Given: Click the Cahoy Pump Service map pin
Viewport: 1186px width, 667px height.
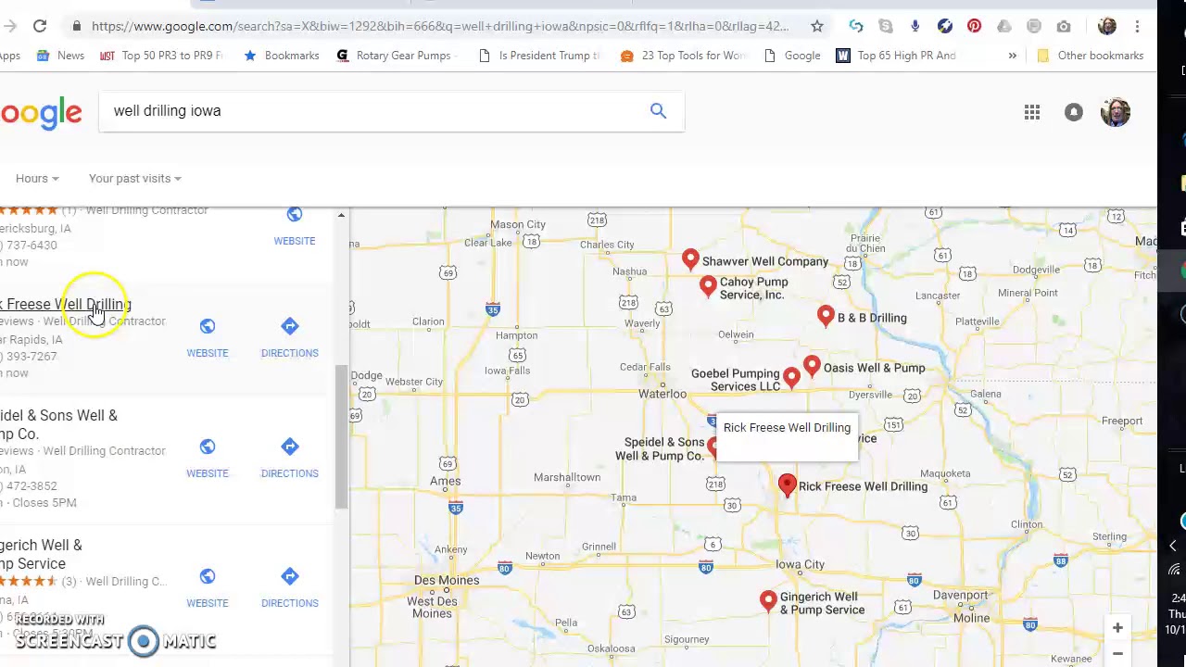Looking at the screenshot, I should coord(708,286).
